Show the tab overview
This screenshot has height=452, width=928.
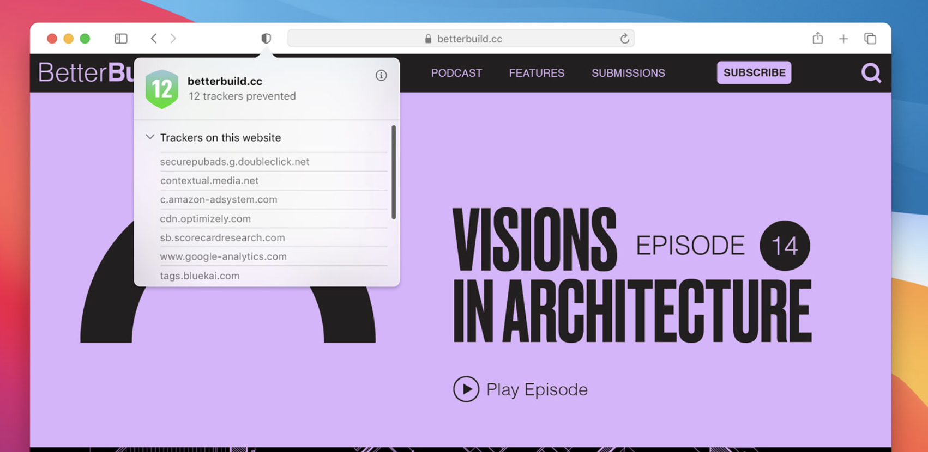point(870,38)
